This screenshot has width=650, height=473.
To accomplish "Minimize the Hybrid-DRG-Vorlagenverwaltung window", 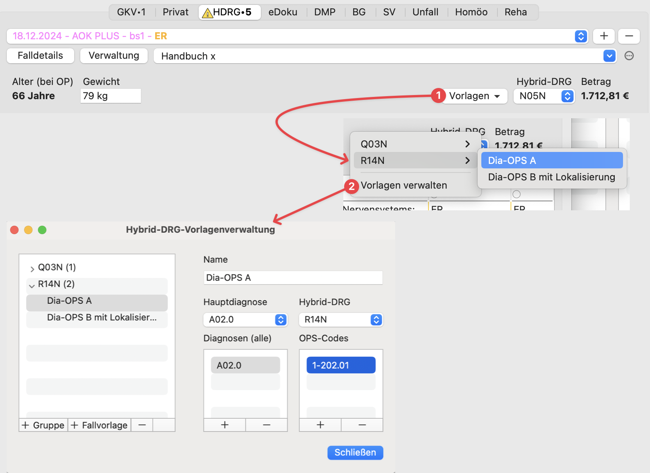I will [x=28, y=230].
